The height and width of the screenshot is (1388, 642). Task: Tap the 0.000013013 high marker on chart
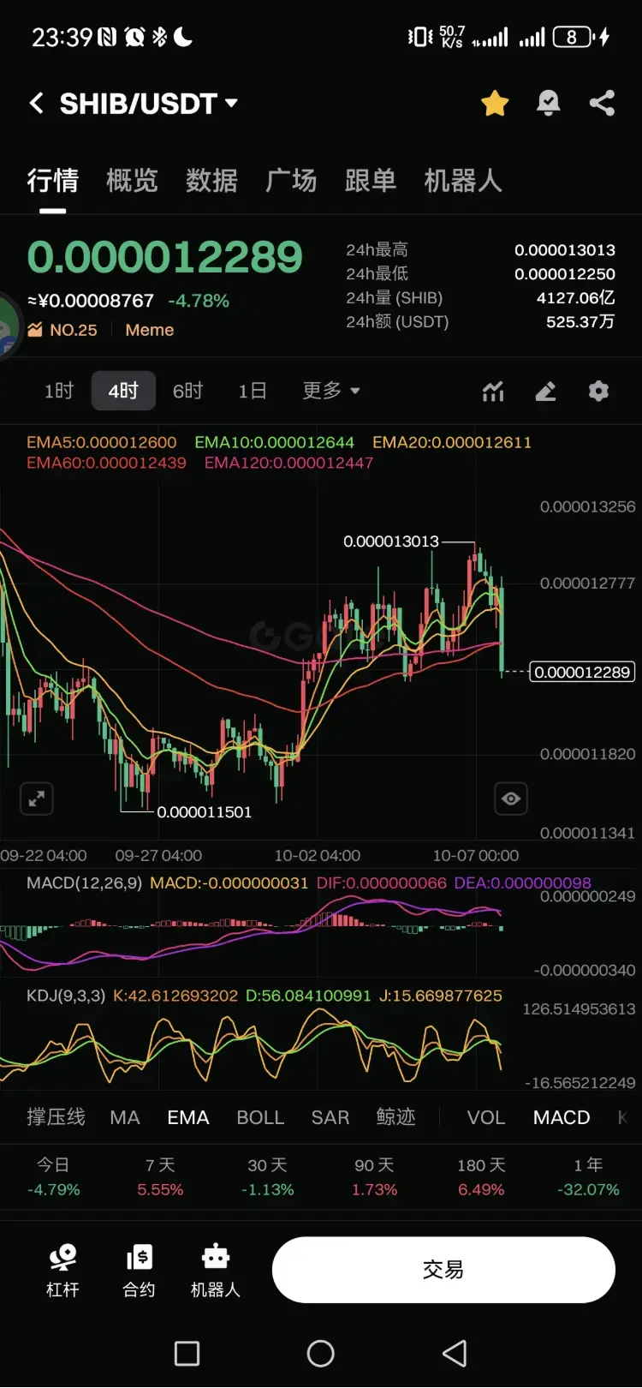click(x=391, y=541)
